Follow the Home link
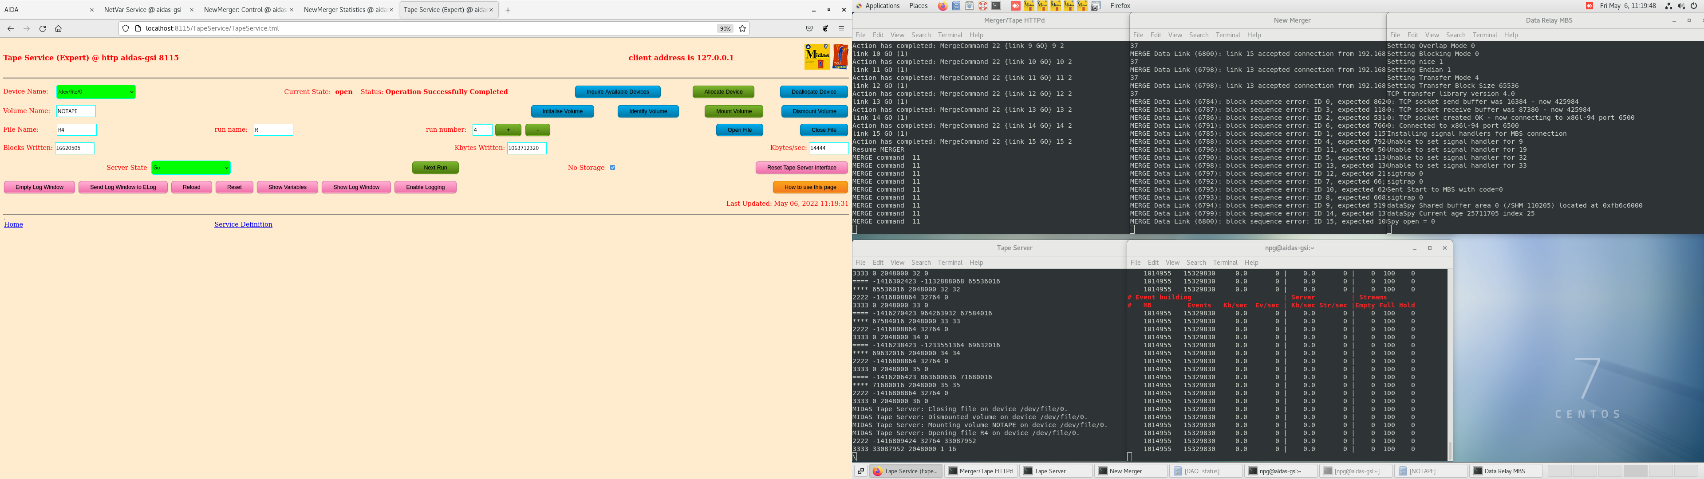This screenshot has width=1704, height=479. (x=13, y=224)
